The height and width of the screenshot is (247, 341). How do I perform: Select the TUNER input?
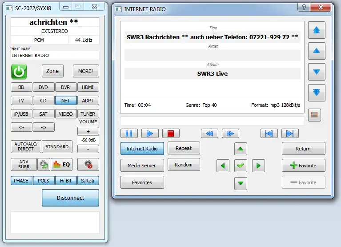pos(88,114)
